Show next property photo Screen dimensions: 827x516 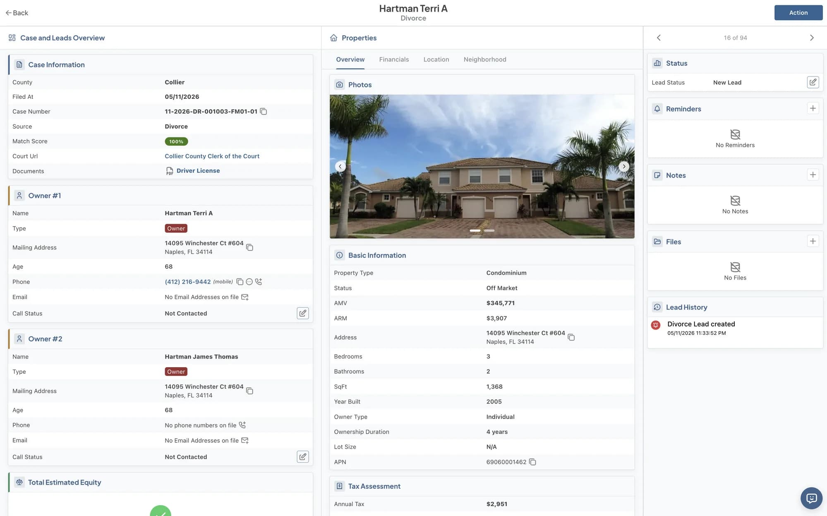pos(624,166)
